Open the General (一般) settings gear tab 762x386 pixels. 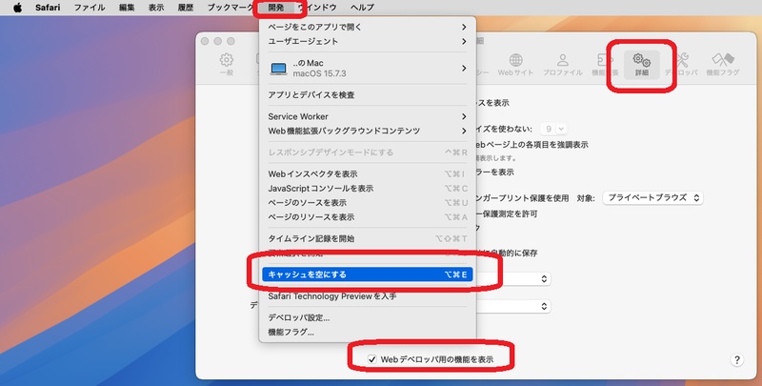pos(226,65)
